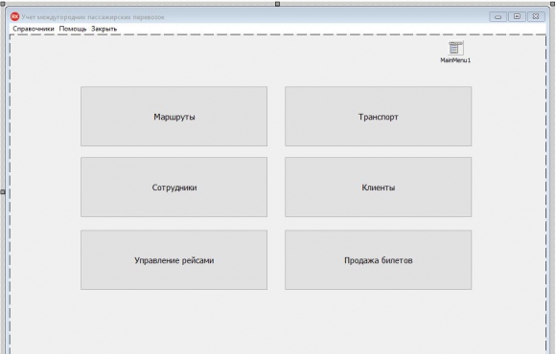Screen dimensions: 556x354
Task: Click the top-left corner selection handle
Action: (3, 4)
